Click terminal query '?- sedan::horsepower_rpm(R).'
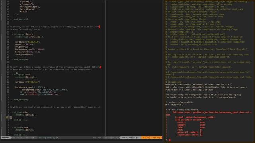This screenshot has height=143, width=255. (182, 110)
